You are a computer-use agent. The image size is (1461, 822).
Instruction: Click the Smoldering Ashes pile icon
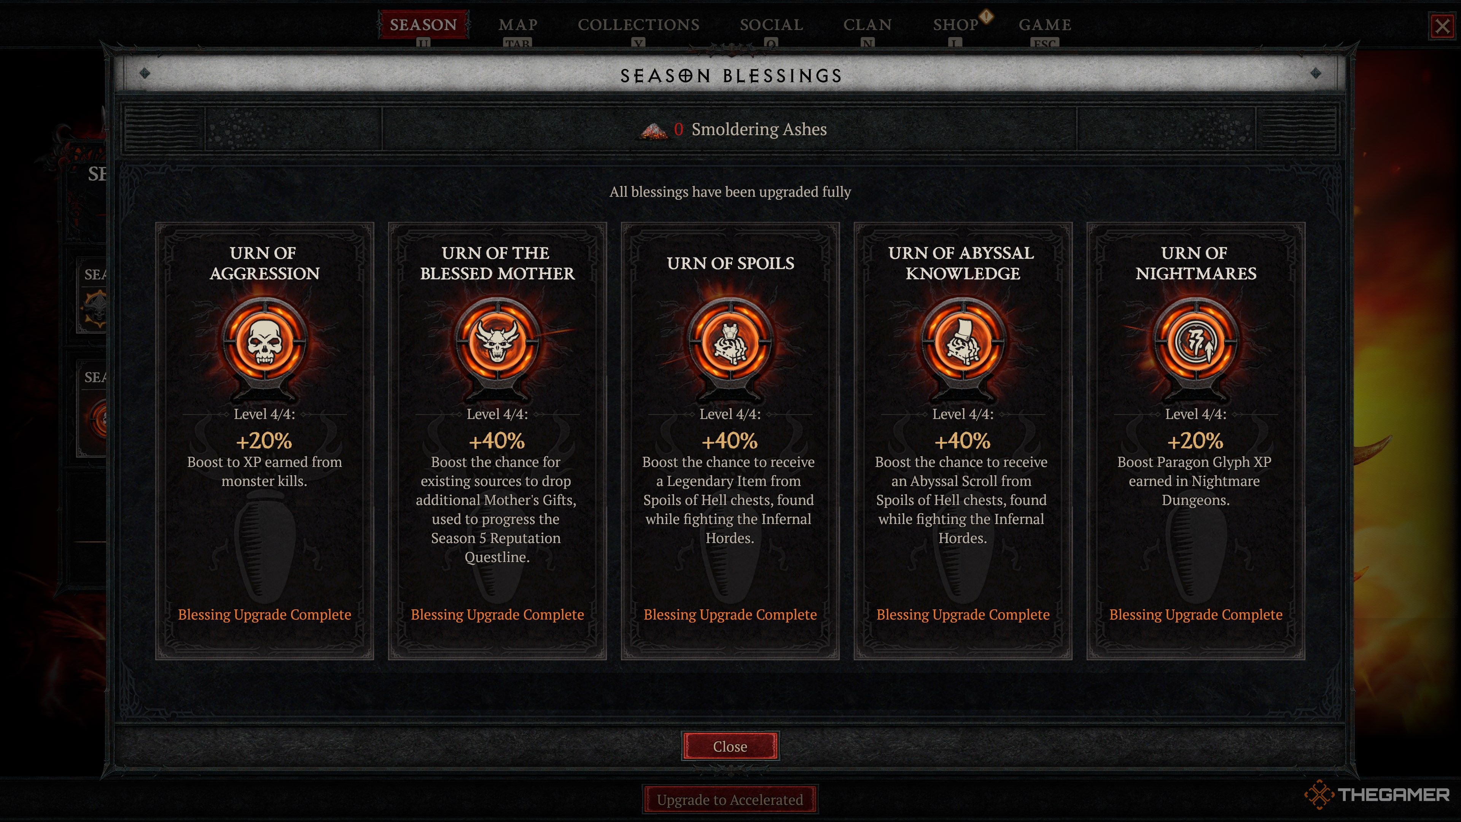[x=653, y=130]
